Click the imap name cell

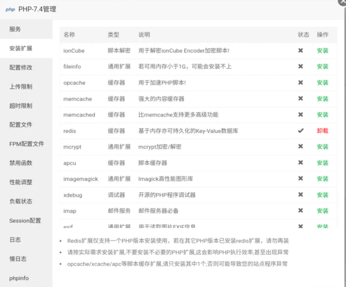70,211
